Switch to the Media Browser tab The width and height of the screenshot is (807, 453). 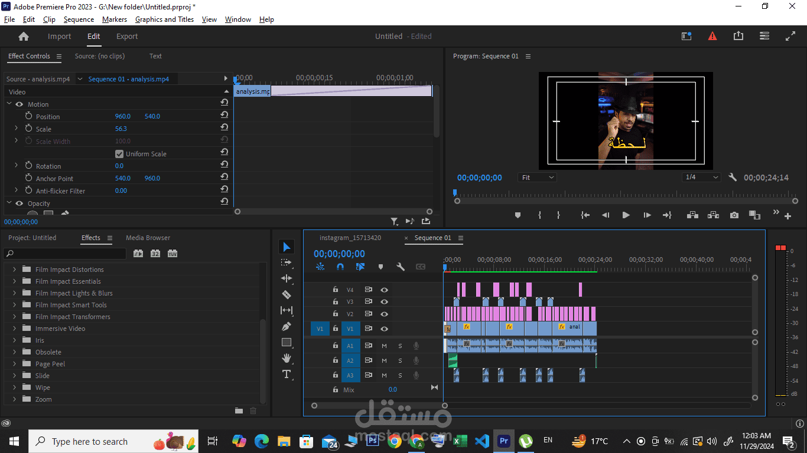point(148,238)
